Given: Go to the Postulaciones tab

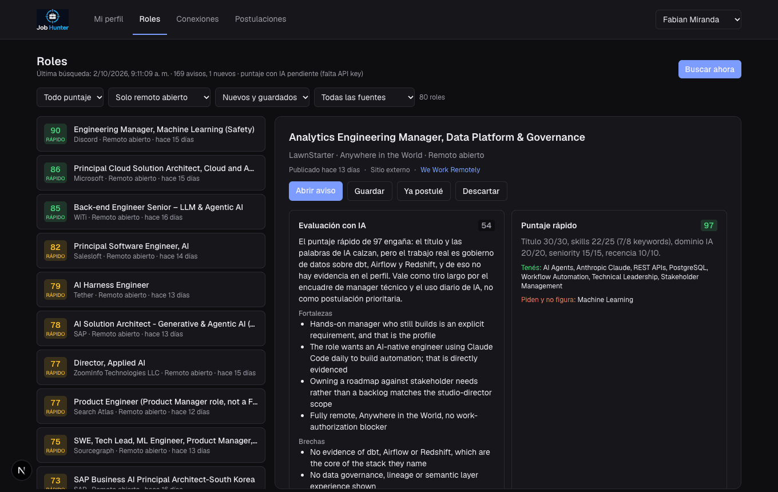Looking at the screenshot, I should point(260,19).
